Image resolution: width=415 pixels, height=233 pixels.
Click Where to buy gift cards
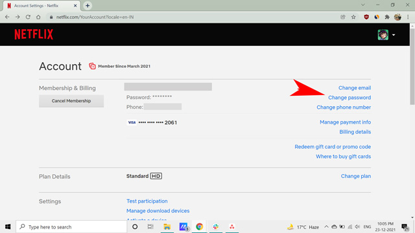click(x=343, y=157)
